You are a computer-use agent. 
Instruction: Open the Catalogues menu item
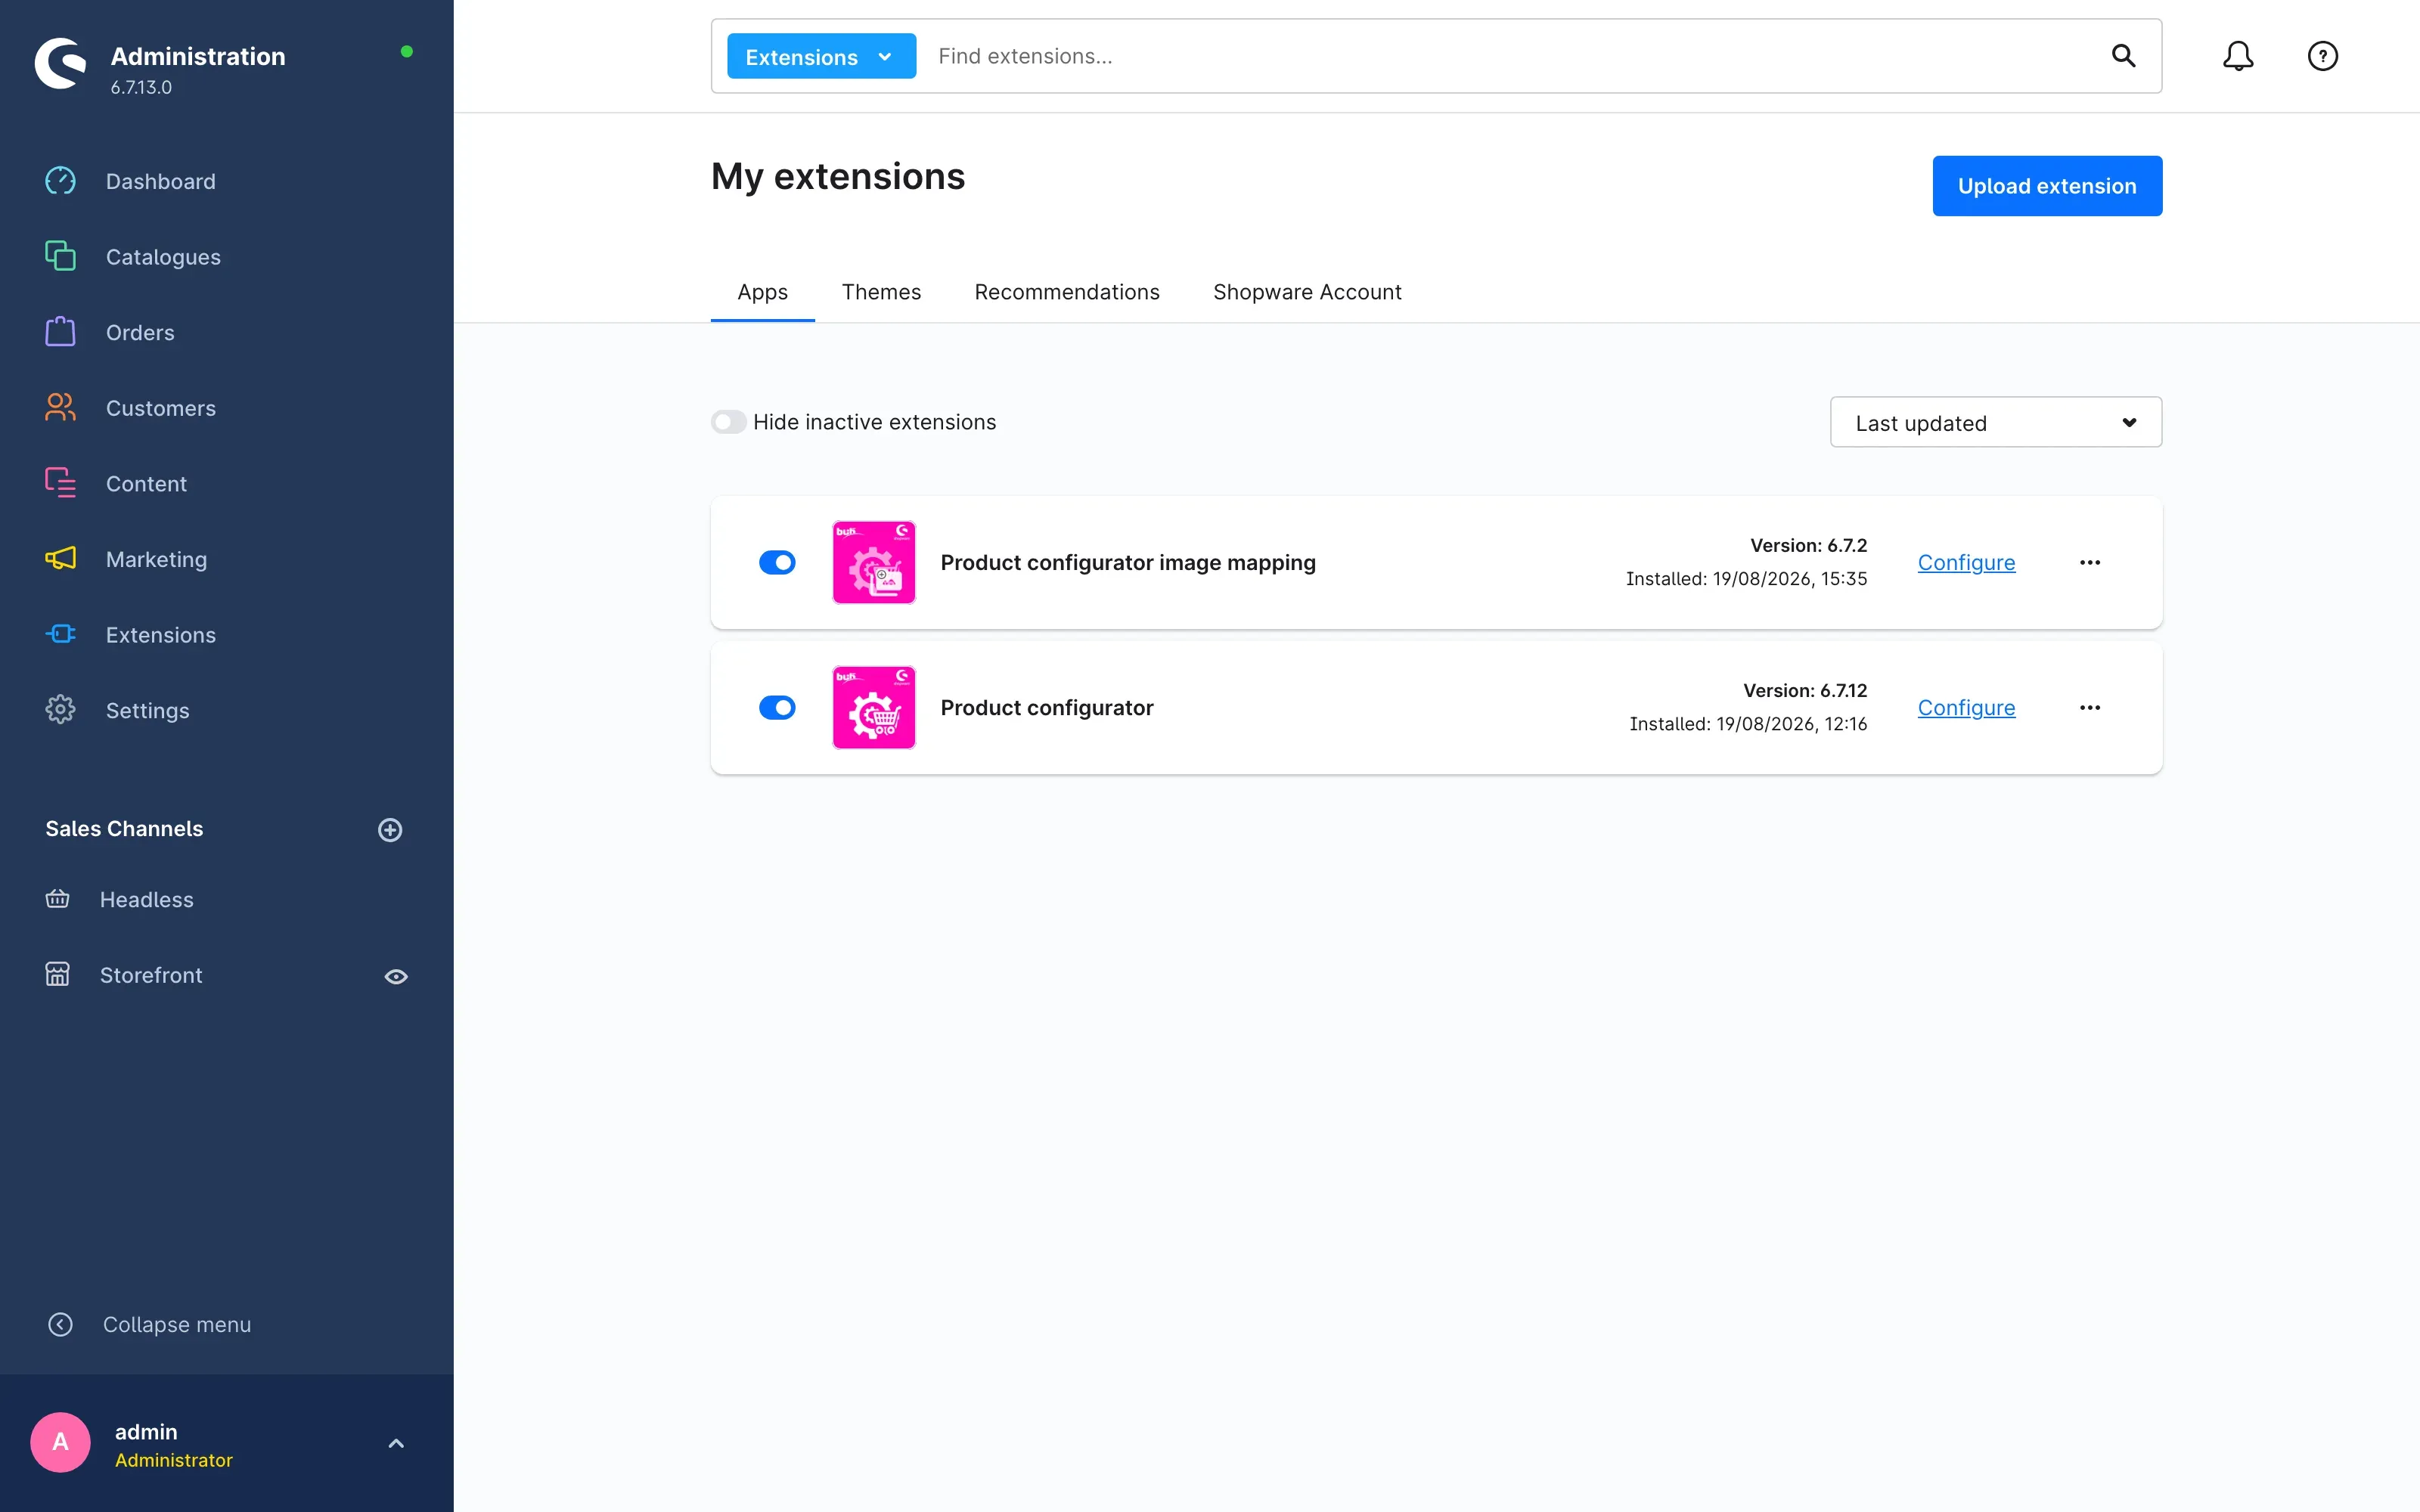click(163, 257)
